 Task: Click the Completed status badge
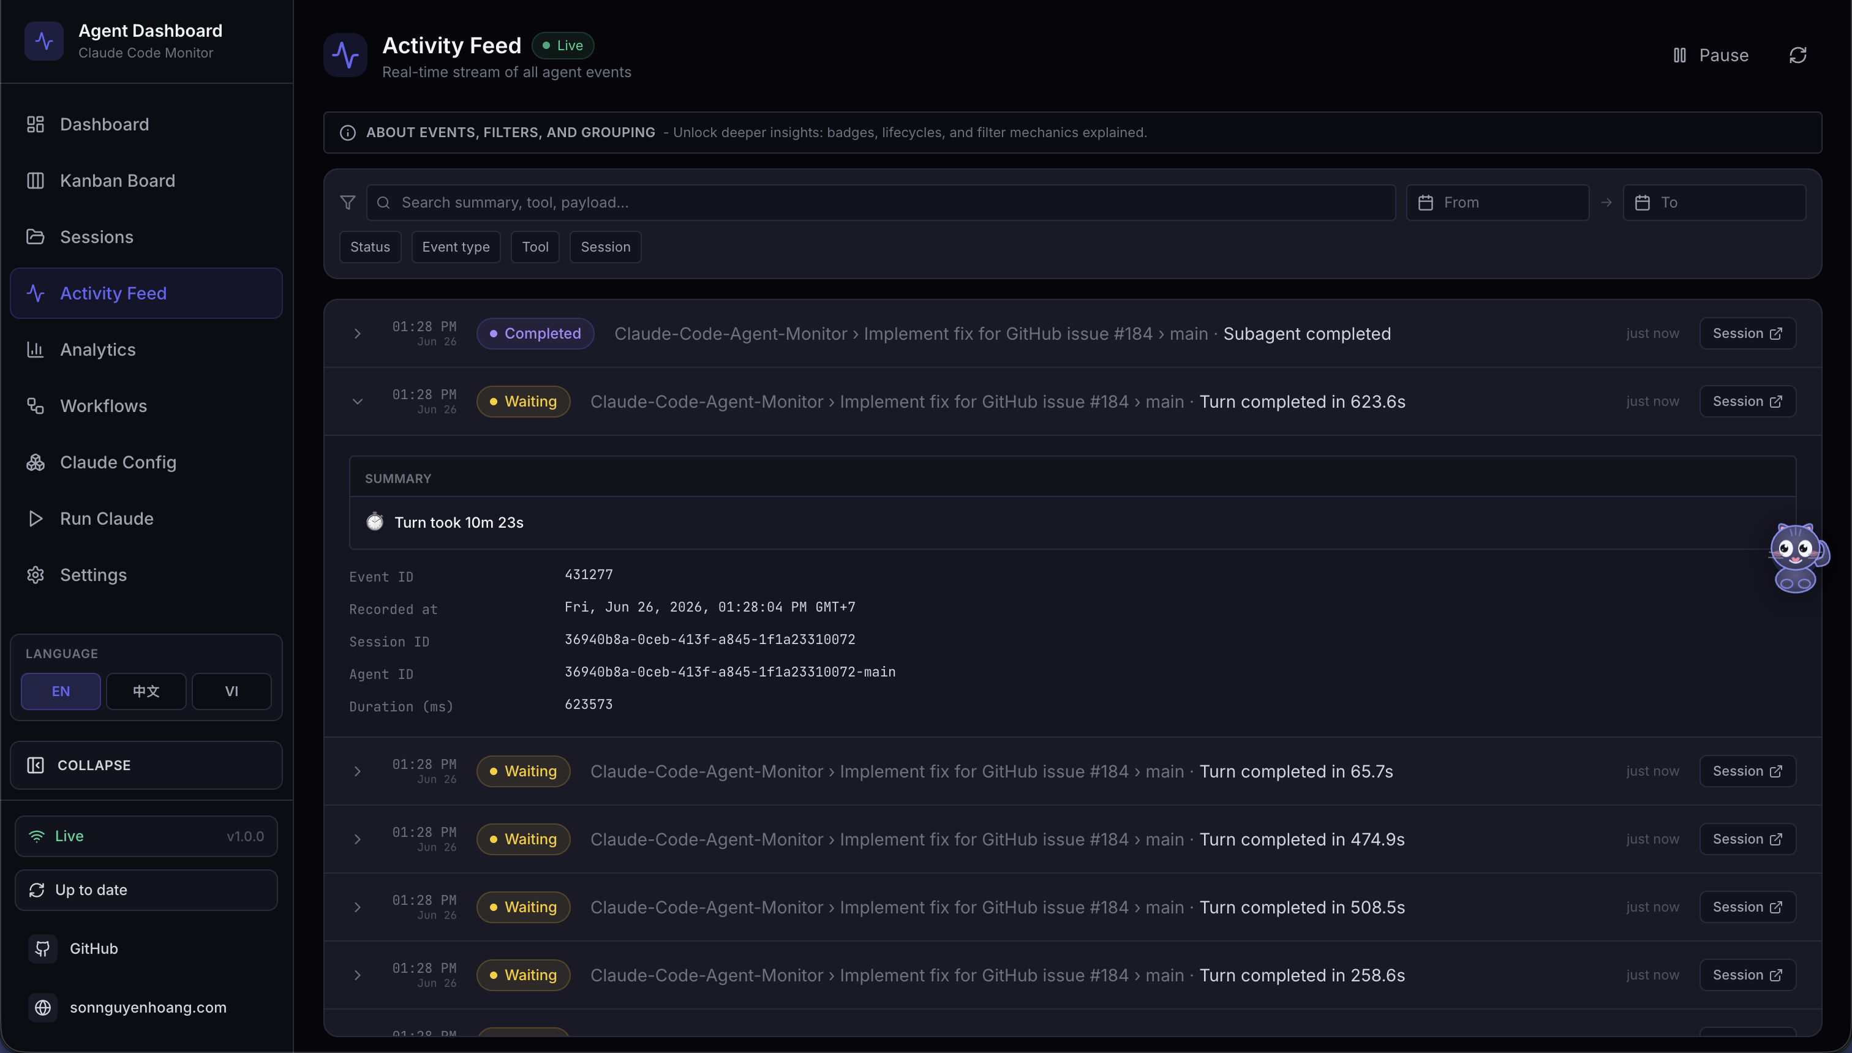coord(535,334)
